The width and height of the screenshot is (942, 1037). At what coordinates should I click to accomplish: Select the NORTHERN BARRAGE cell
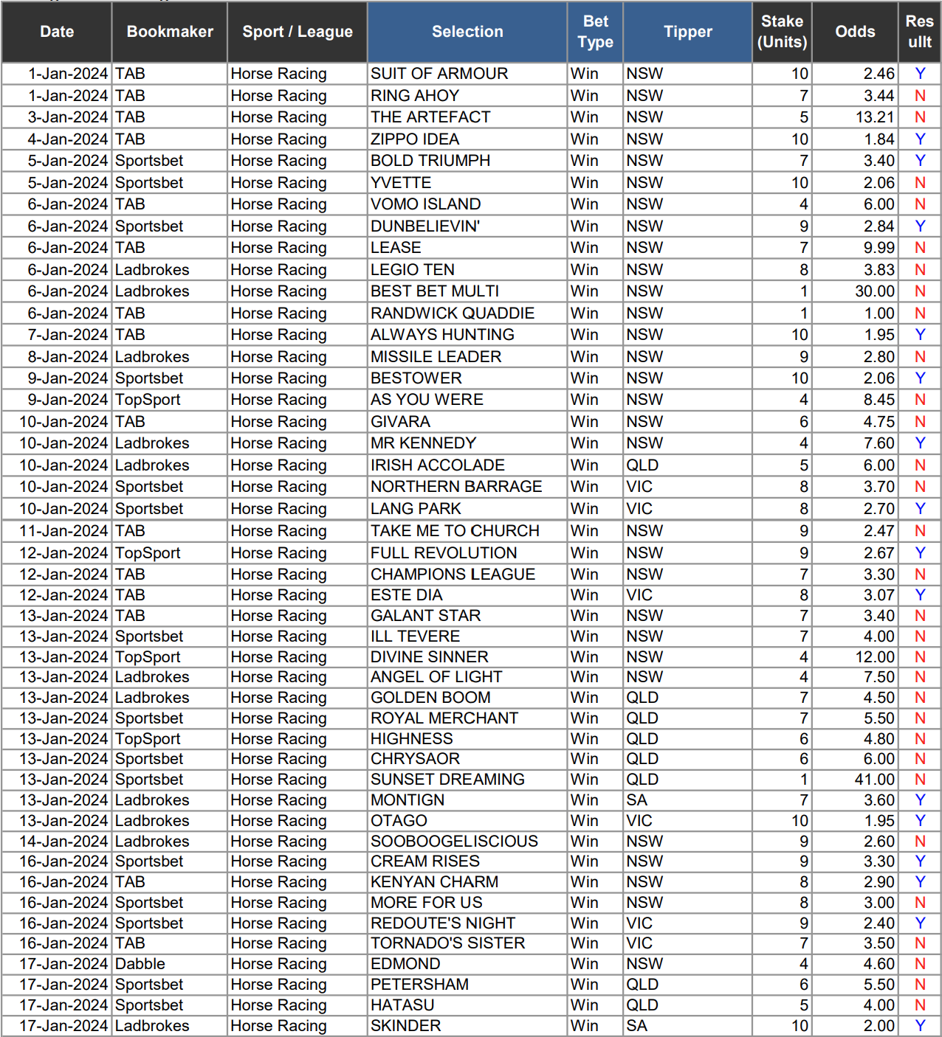click(467, 487)
